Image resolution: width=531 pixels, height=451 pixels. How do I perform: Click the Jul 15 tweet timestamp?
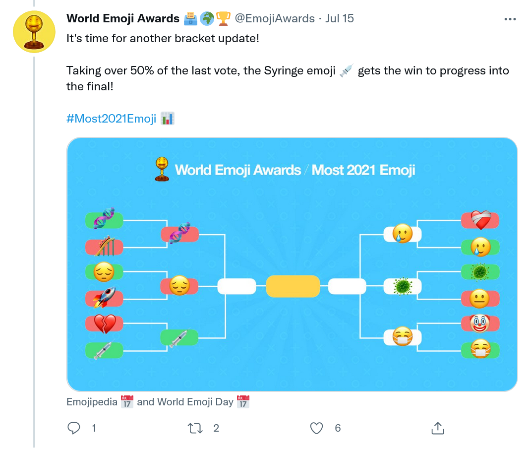(x=340, y=19)
